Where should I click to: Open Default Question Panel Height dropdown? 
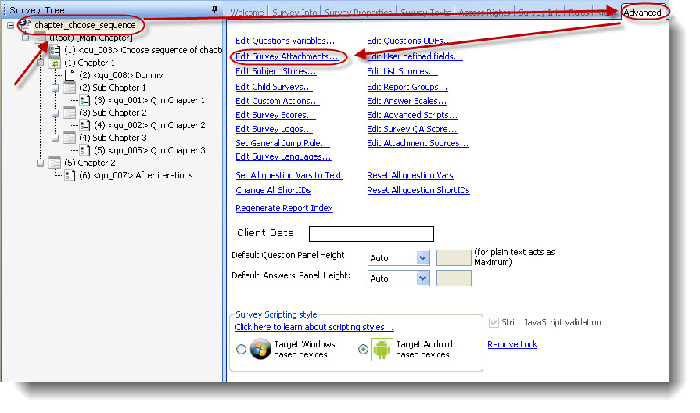point(422,257)
